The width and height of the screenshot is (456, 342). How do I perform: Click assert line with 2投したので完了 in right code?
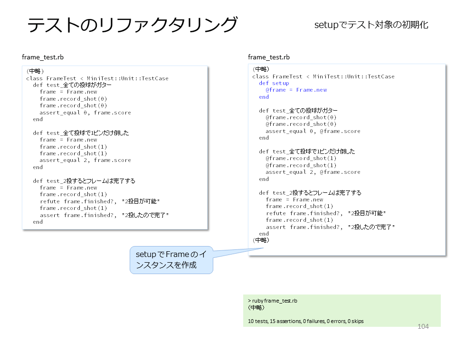331,227
